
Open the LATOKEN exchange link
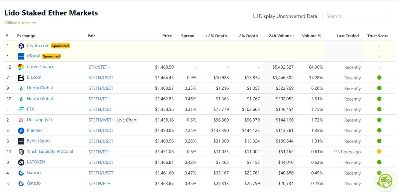36,162
